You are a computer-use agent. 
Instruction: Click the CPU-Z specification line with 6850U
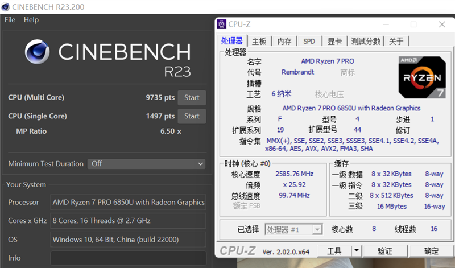[351, 108]
